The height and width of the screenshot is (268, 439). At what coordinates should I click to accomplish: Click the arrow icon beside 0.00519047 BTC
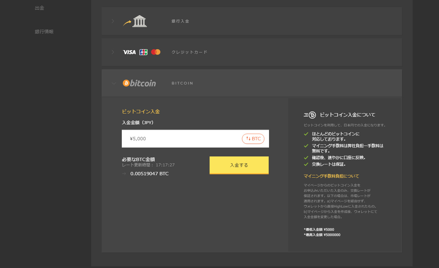coord(124,174)
